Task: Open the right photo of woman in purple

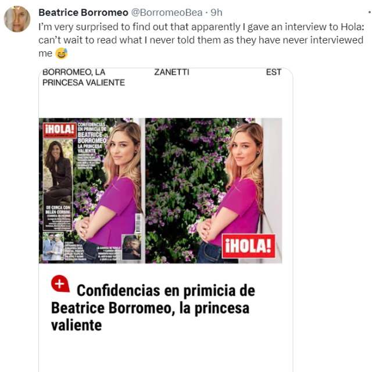Action: click(x=213, y=191)
